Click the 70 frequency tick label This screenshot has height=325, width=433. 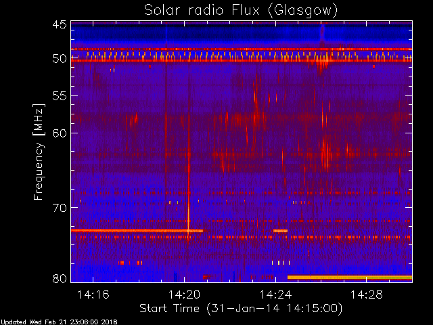(x=60, y=208)
